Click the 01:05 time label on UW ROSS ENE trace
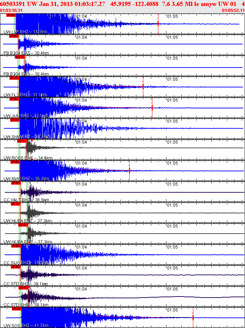Image resolution: width=245 pixels, height=328 pixels. pyautogui.click(x=173, y=142)
